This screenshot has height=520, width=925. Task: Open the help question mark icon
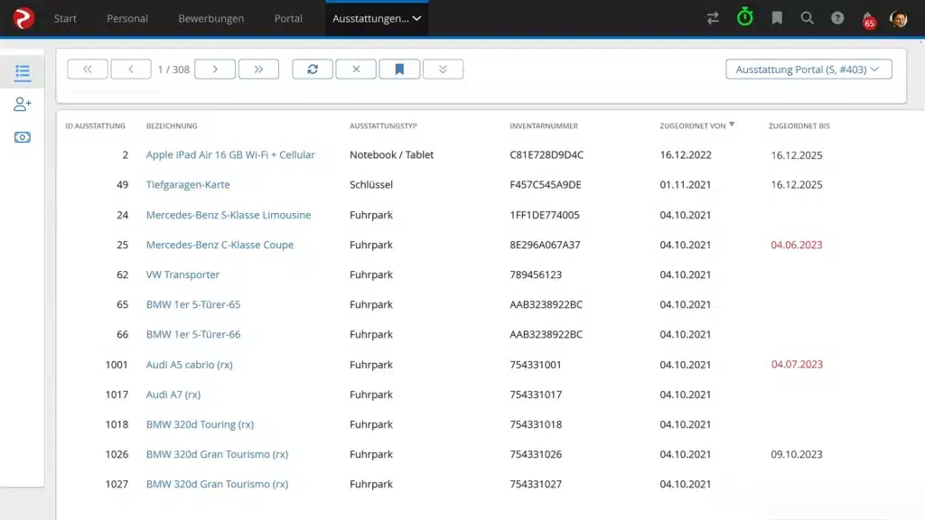[x=837, y=18]
